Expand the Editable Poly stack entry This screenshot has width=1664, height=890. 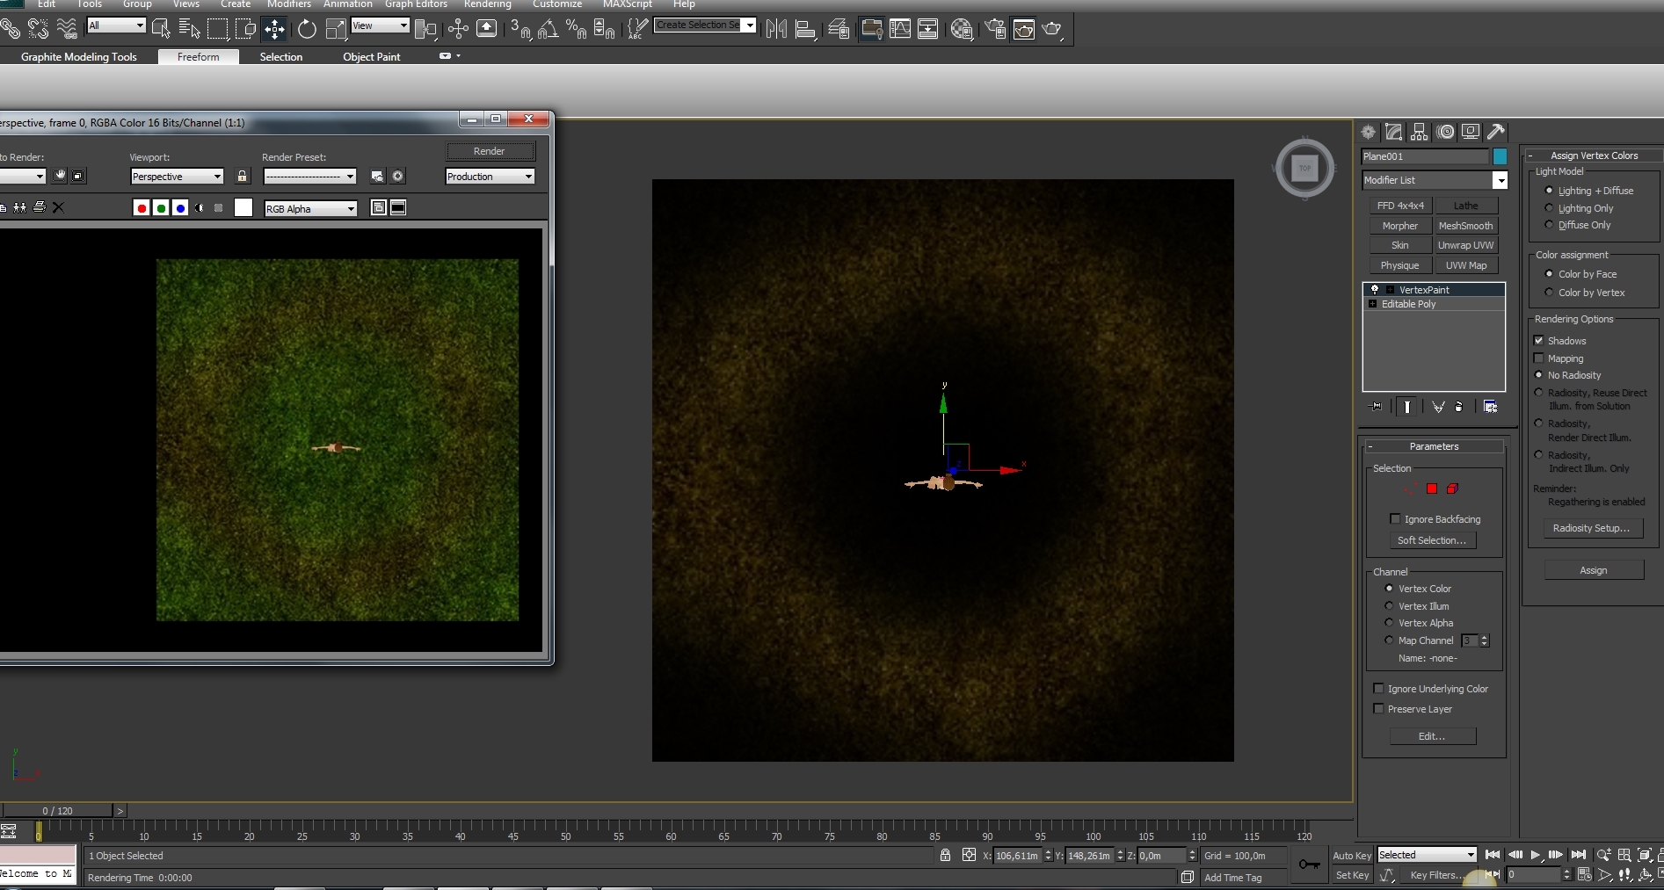coord(1372,304)
